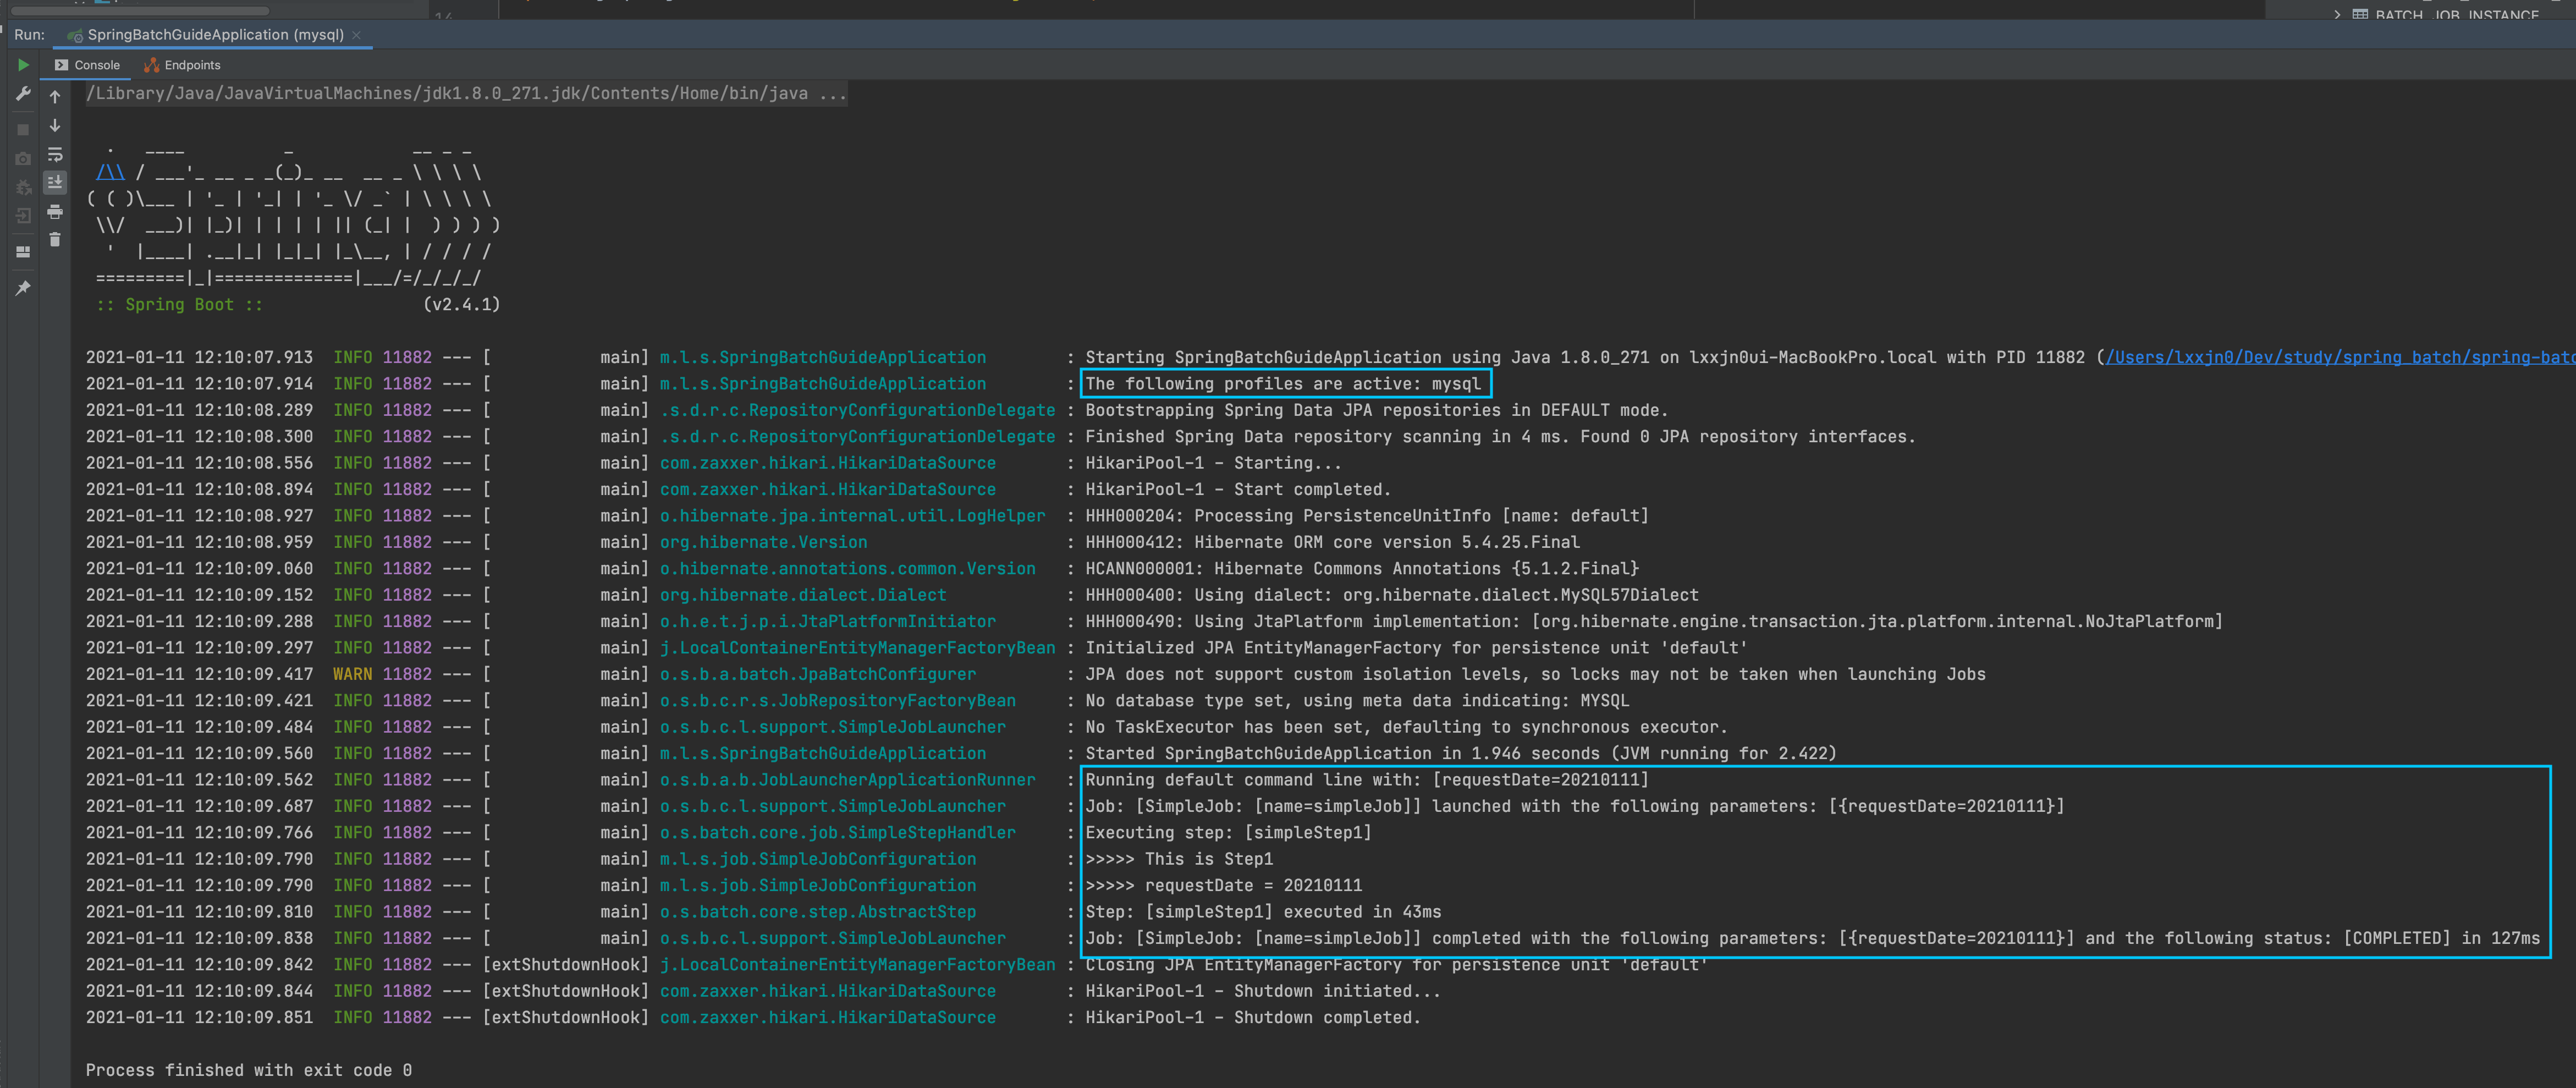The image size is (2576, 1088).
Task: Click the Exit arrow icon in Run sidebar
Action: 23,215
